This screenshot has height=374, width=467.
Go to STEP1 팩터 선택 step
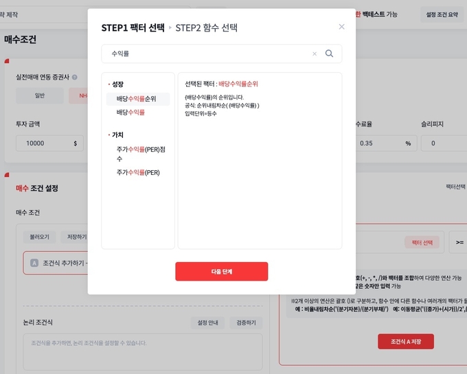[133, 28]
